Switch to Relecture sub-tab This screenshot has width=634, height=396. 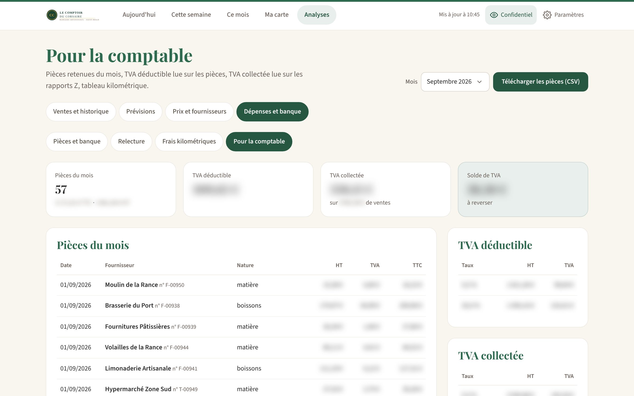point(131,142)
